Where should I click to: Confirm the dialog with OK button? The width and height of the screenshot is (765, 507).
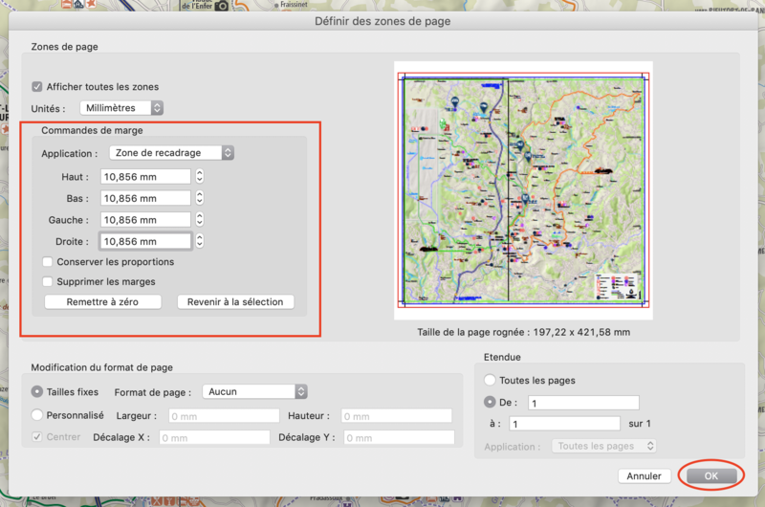coord(710,475)
